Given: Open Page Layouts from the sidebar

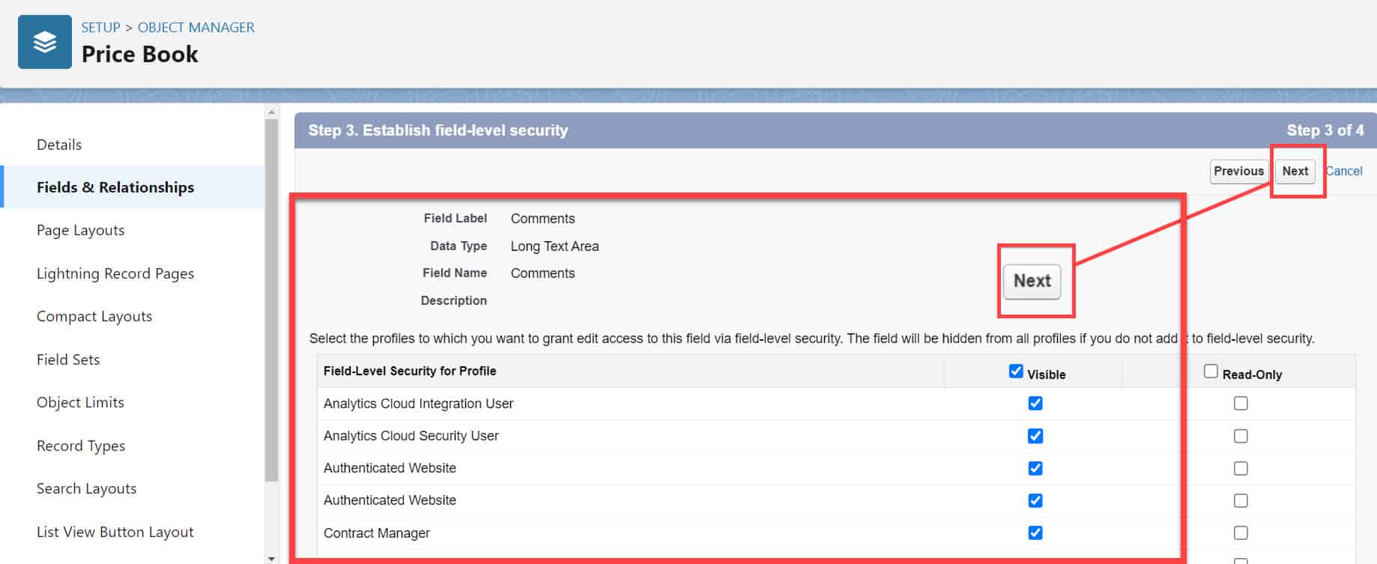Looking at the screenshot, I should [80, 230].
